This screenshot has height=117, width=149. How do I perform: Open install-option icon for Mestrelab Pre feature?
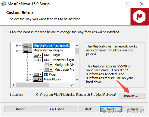pyautogui.click(x=48, y=70)
